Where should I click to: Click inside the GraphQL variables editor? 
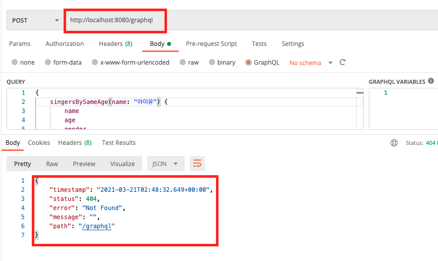(404, 109)
